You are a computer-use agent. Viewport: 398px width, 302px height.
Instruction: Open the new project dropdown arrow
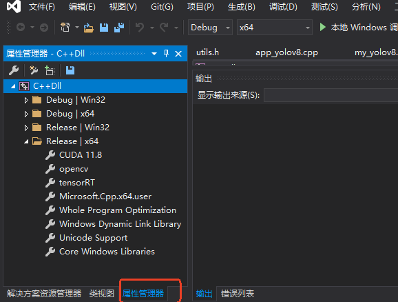pyautogui.click(x=77, y=27)
